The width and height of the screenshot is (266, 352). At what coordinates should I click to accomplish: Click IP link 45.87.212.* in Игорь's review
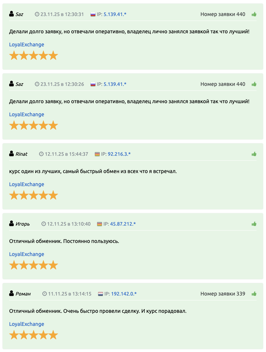[123, 224]
